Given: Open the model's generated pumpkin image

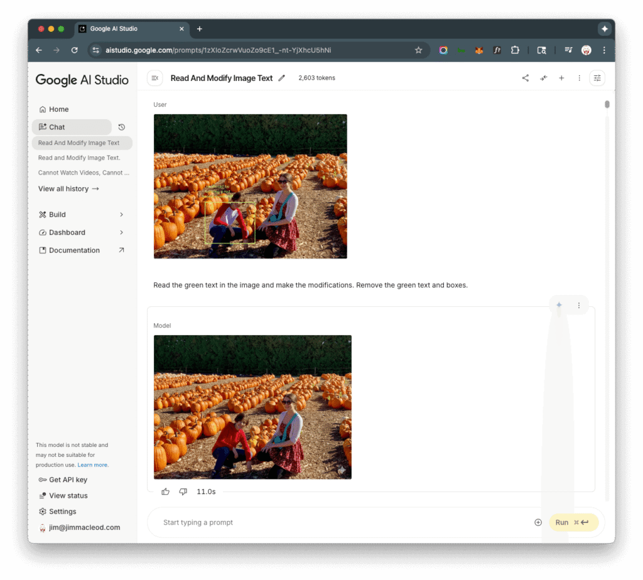Looking at the screenshot, I should coord(252,407).
